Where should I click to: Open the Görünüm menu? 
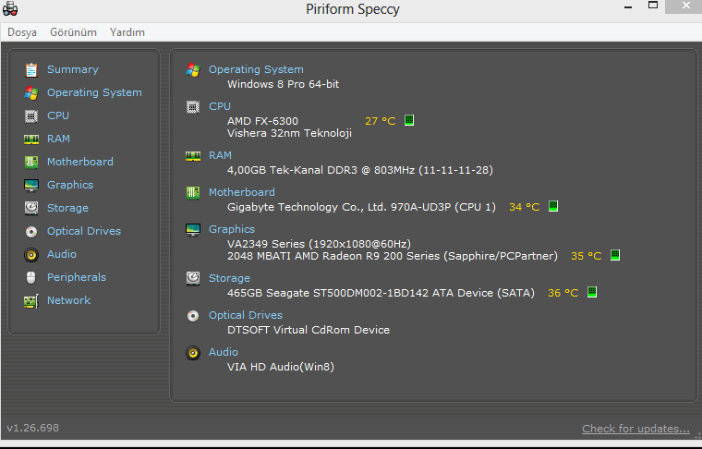73,32
